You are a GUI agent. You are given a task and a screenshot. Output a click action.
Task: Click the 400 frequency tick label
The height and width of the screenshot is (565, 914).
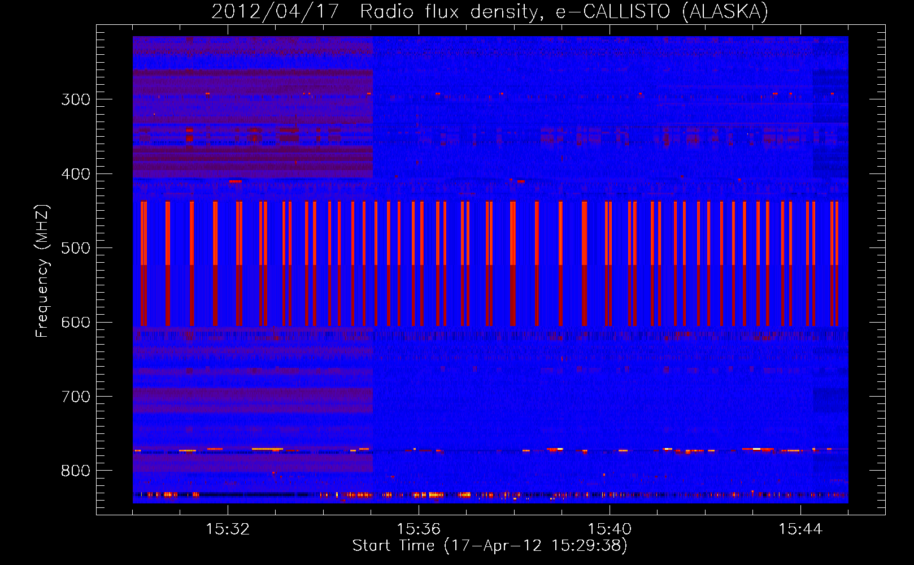pyautogui.click(x=76, y=174)
